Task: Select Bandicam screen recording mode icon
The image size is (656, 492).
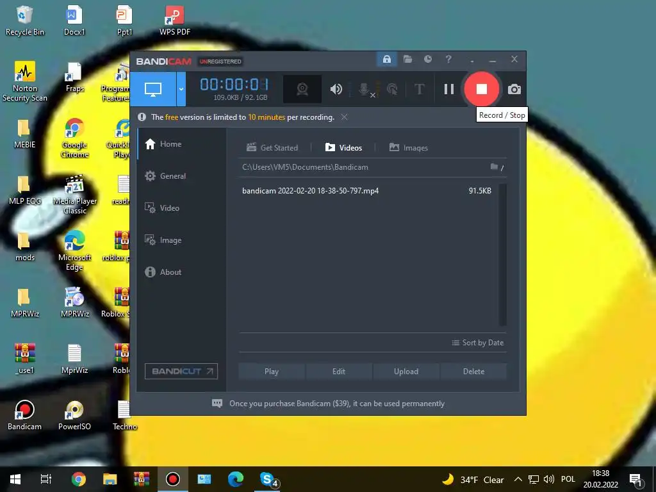Action: click(x=153, y=88)
